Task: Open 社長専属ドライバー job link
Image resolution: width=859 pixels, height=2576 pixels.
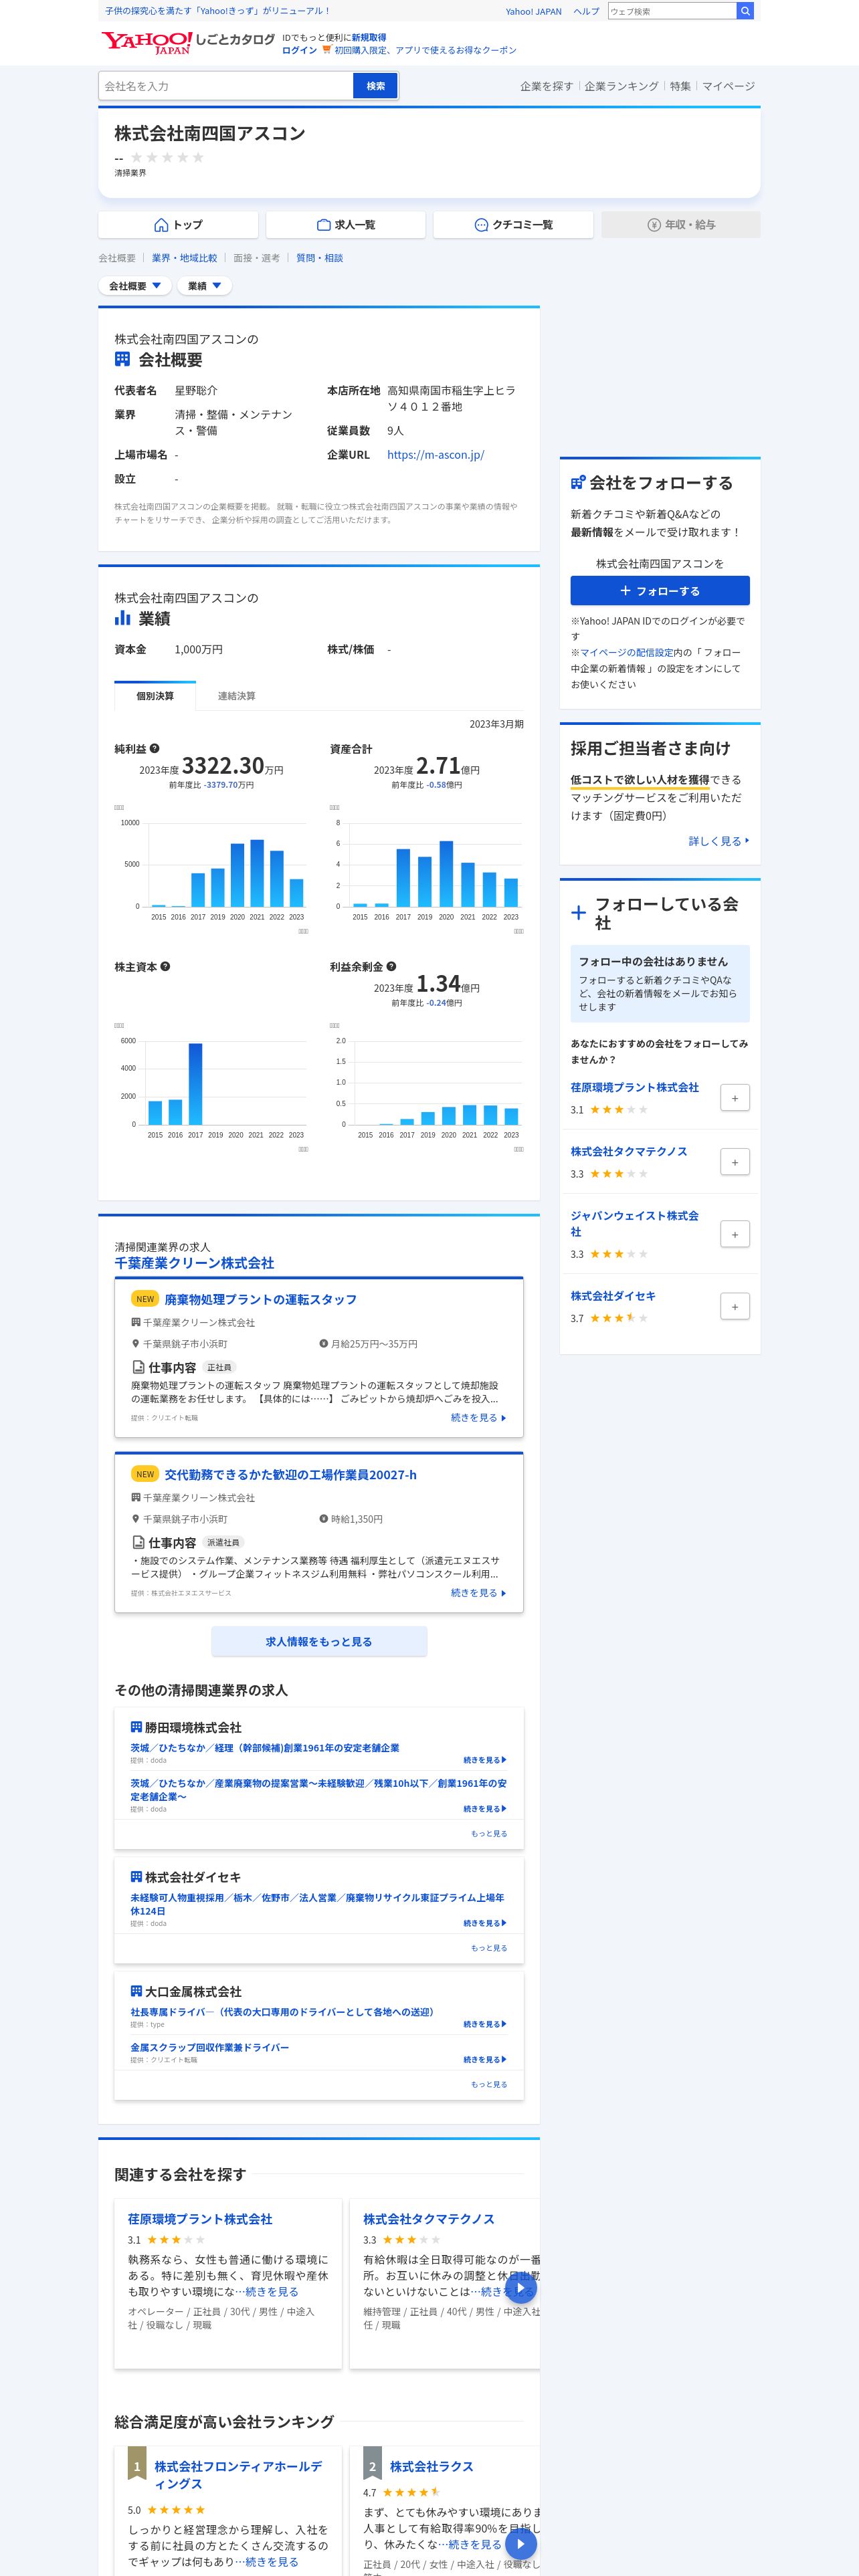Action: click(x=282, y=2012)
